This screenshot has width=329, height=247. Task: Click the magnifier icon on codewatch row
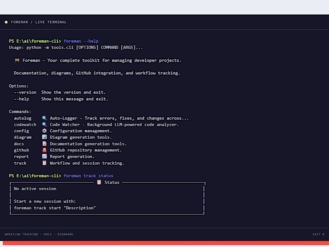pyautogui.click(x=44, y=125)
